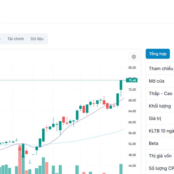Click the 80.00 price axis label
The height and width of the screenshot is (174, 174).
pos(132,68)
